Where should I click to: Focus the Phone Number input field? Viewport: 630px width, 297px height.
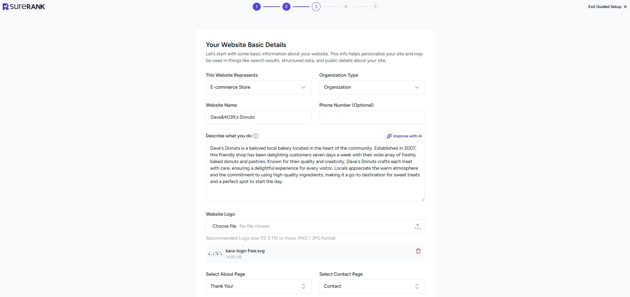click(x=372, y=117)
